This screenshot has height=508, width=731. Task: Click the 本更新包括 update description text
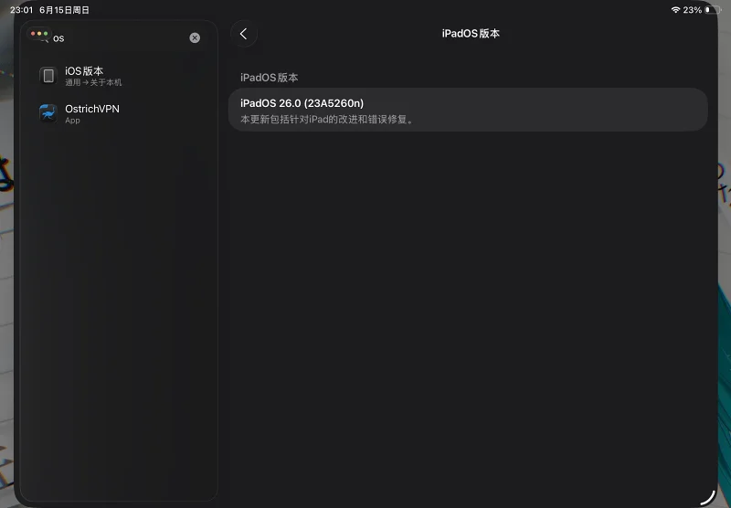[x=327, y=120]
